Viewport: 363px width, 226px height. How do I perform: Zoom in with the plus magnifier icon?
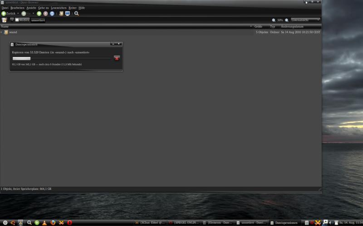[x=287, y=20]
